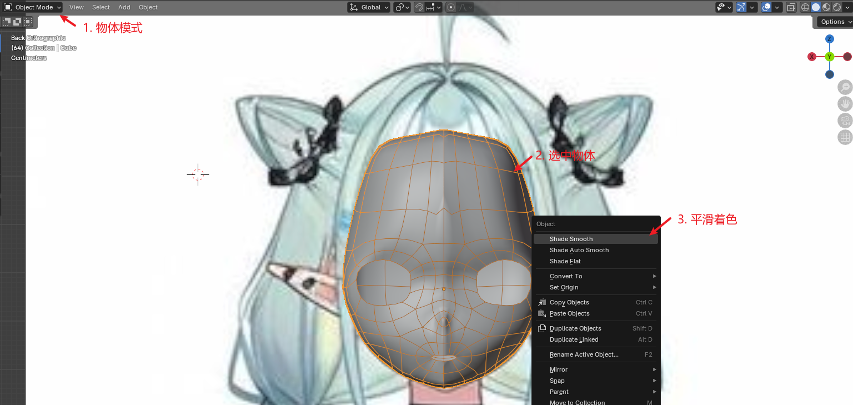The image size is (853, 405).
Task: Switch to solid viewport shading
Action: 816,7
